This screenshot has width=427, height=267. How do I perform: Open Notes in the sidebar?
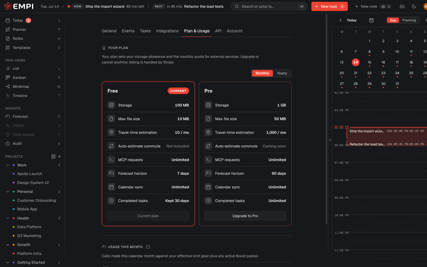(33, 39)
